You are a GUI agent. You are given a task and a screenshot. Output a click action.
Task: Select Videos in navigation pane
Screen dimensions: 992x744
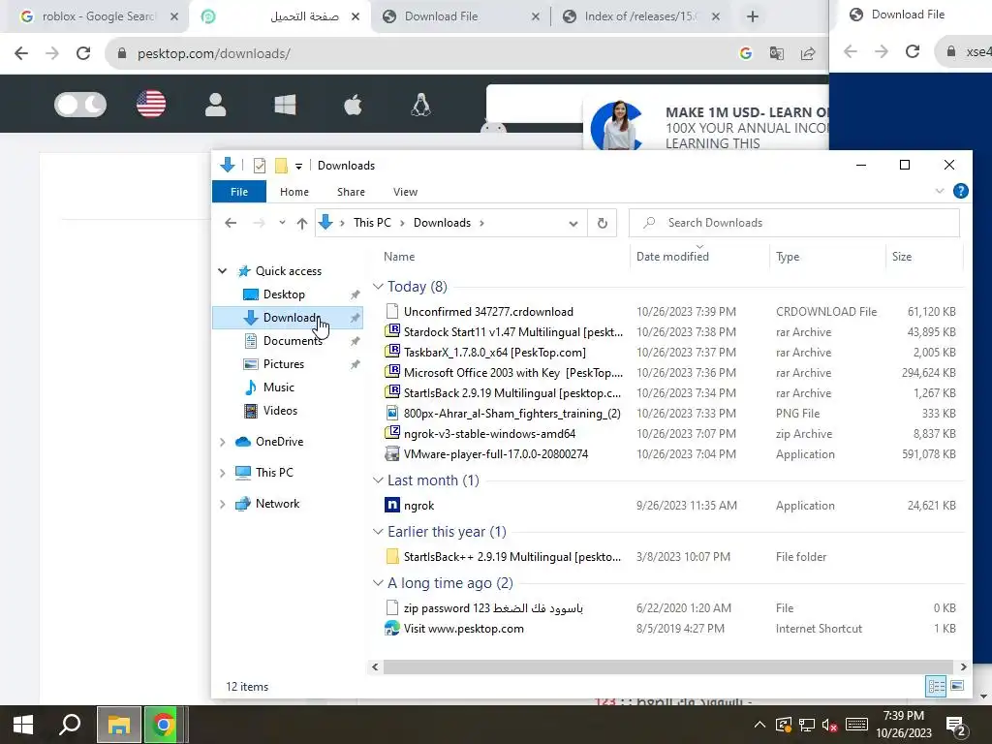pos(280,411)
